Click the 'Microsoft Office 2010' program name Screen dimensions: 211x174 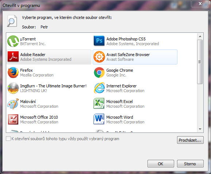tap(39, 117)
